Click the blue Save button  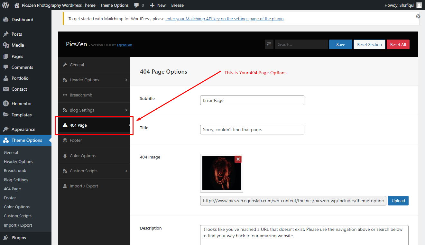[341, 44]
